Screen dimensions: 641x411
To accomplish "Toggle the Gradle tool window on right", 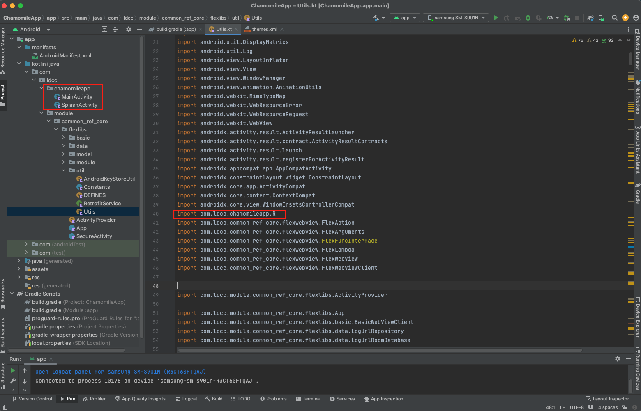I will click(x=638, y=194).
